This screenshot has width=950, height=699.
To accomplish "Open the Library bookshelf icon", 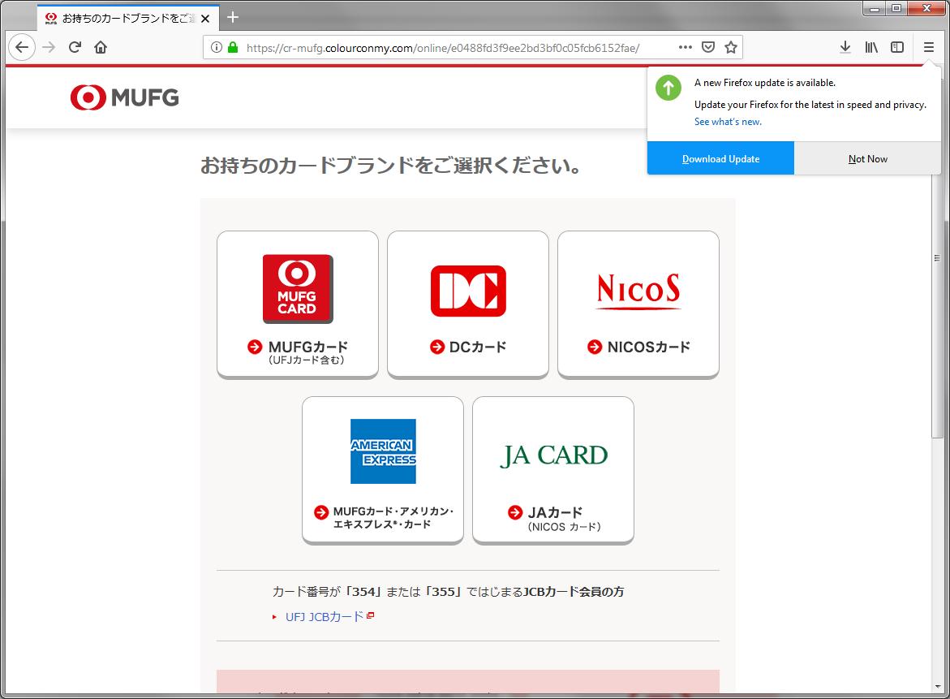I will (871, 47).
